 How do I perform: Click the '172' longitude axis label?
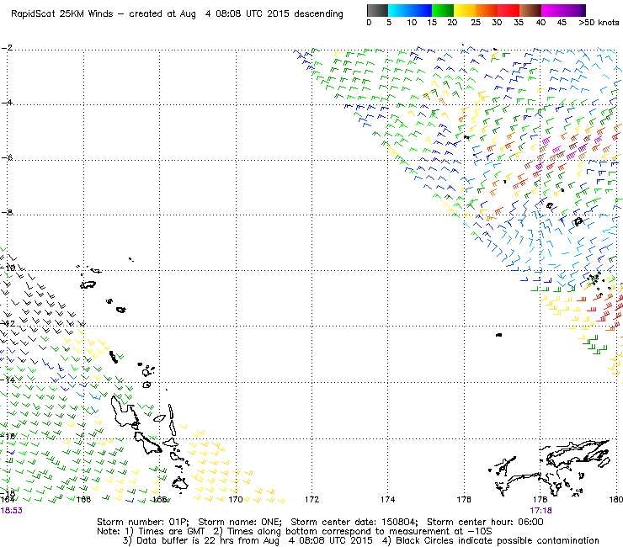(311, 499)
